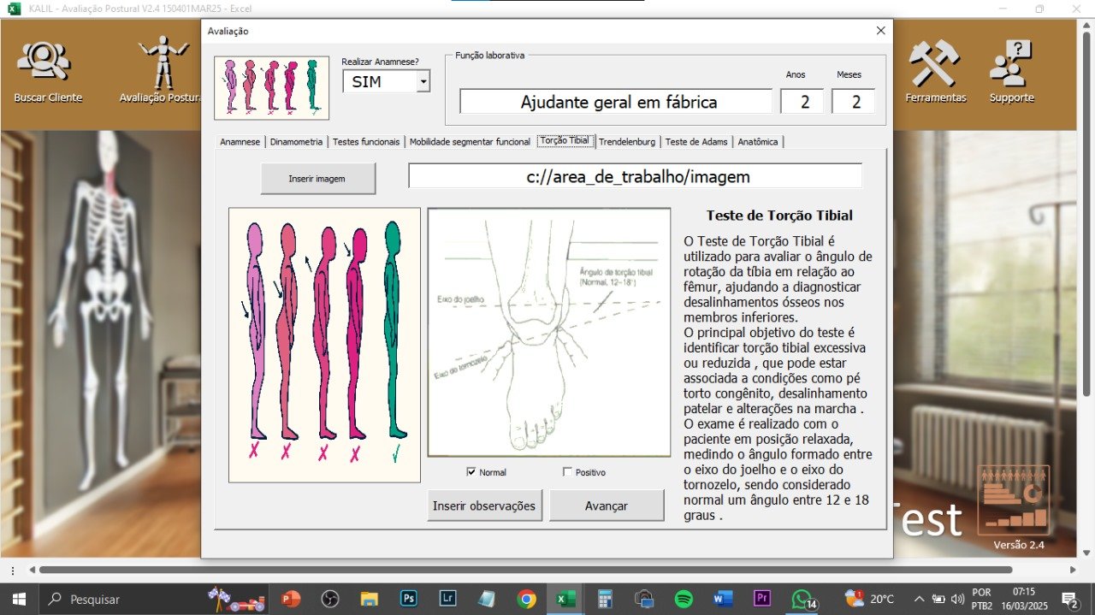1095x615 pixels.
Task: Open Google Chrome from taskbar
Action: tap(526, 599)
